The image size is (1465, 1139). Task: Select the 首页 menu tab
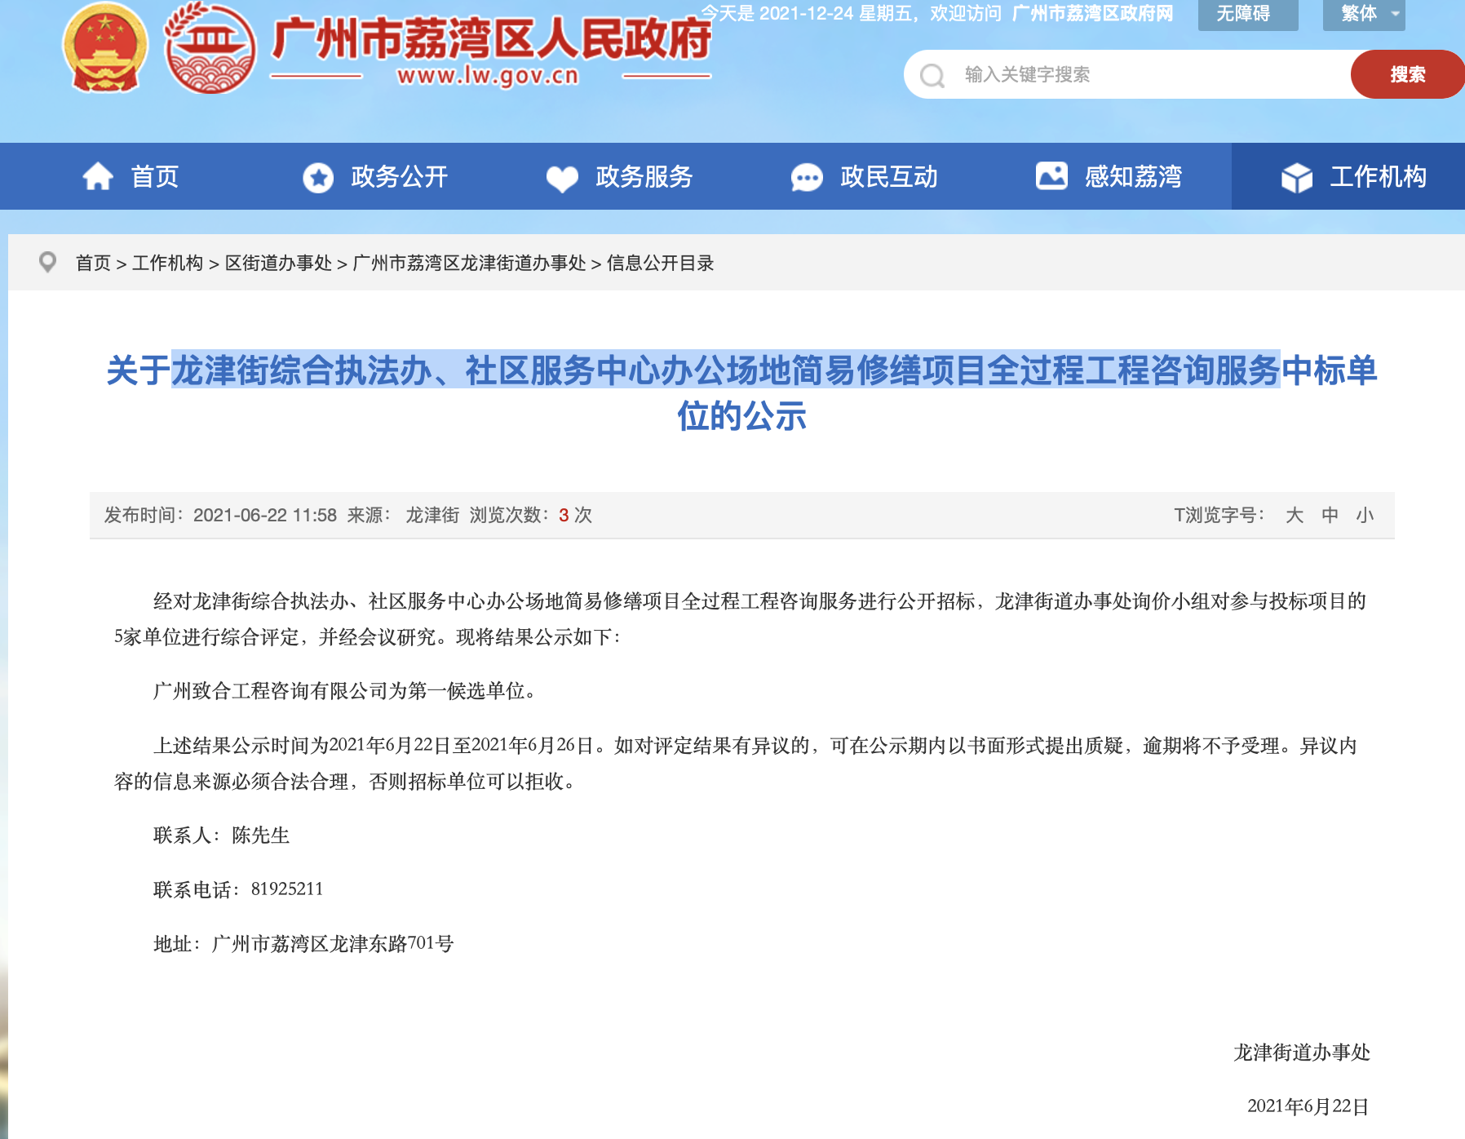pos(154,176)
